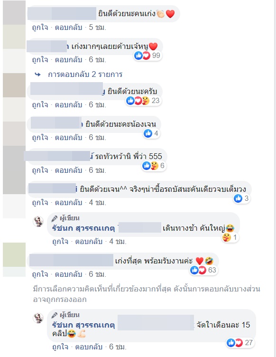Expand 'การตอบกลับ 2 รายการ' replies
Screen dimensions: 276x357
click(x=85, y=75)
